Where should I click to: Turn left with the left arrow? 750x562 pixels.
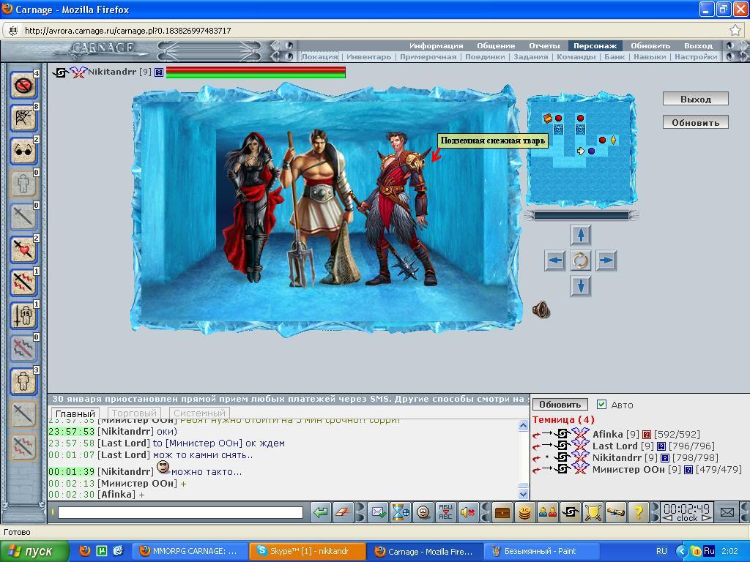(x=555, y=261)
